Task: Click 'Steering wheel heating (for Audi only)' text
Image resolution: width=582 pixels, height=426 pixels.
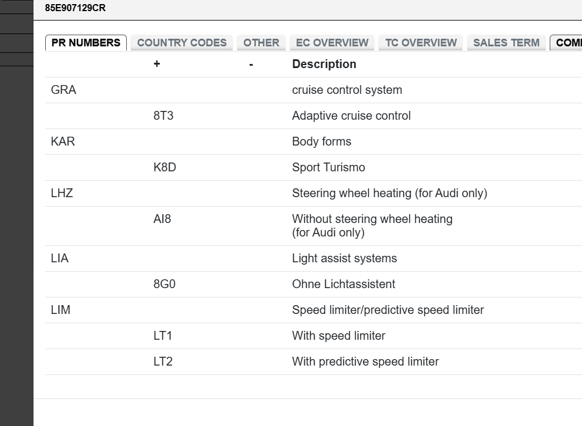Action: pyautogui.click(x=390, y=193)
